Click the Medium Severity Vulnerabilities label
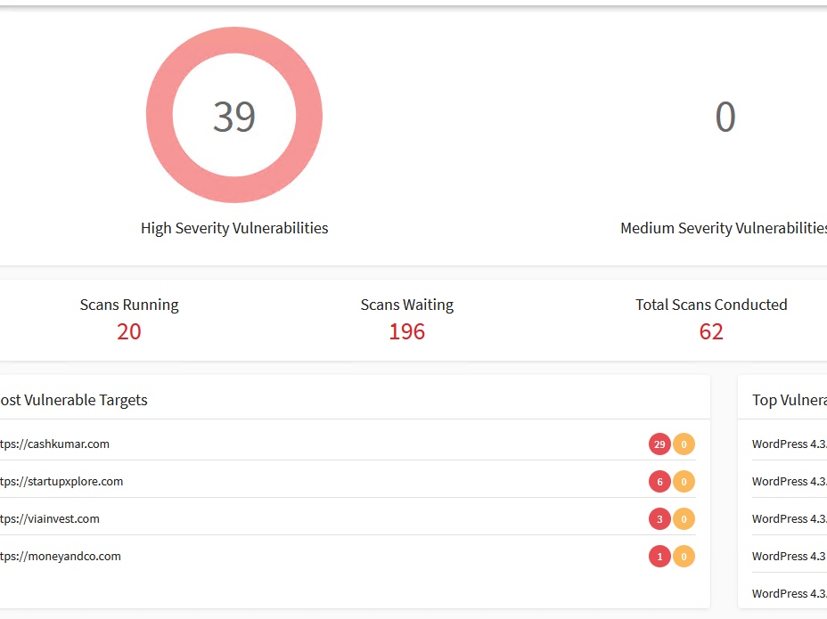 pos(724,228)
